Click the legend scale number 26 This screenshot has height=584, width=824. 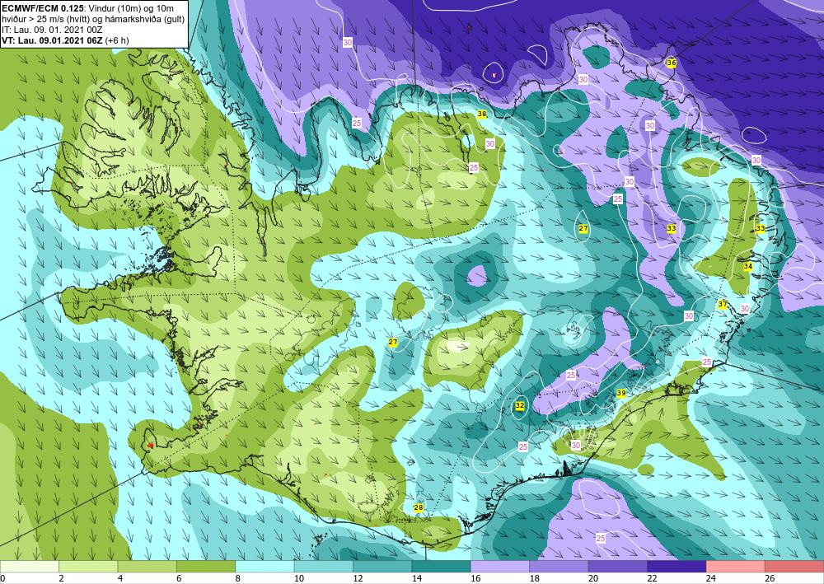click(770, 579)
